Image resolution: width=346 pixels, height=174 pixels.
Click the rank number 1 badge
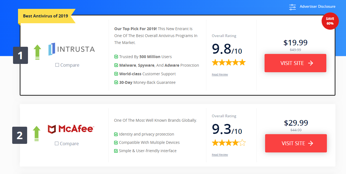(x=20, y=56)
